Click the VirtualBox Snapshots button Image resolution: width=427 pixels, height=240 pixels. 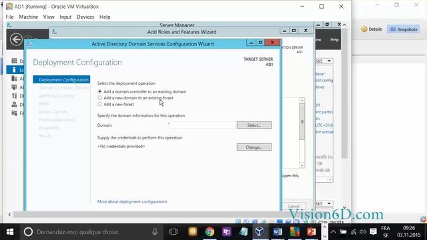[x=403, y=29]
